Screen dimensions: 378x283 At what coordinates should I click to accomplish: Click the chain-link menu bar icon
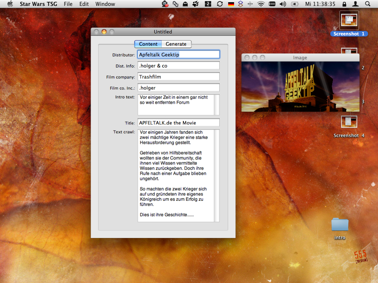(175, 4)
